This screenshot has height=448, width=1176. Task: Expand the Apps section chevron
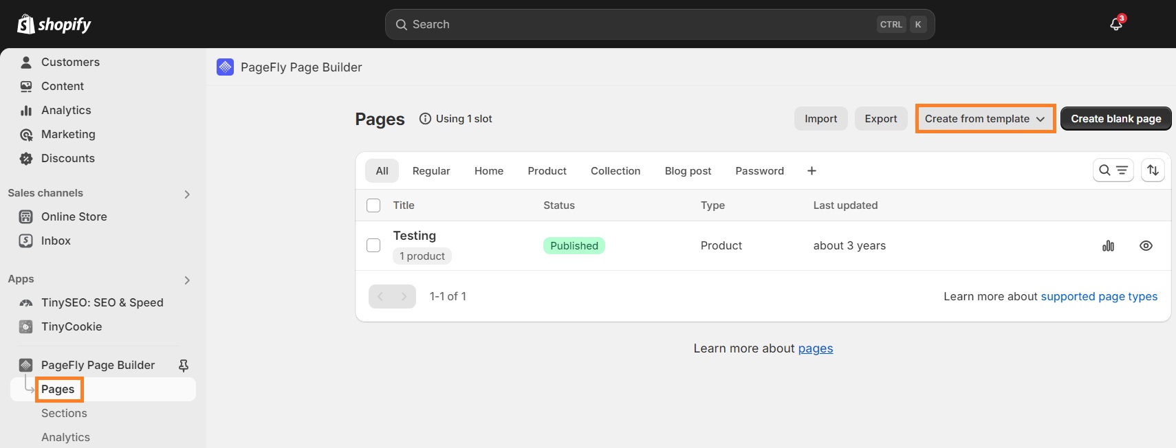[187, 280]
